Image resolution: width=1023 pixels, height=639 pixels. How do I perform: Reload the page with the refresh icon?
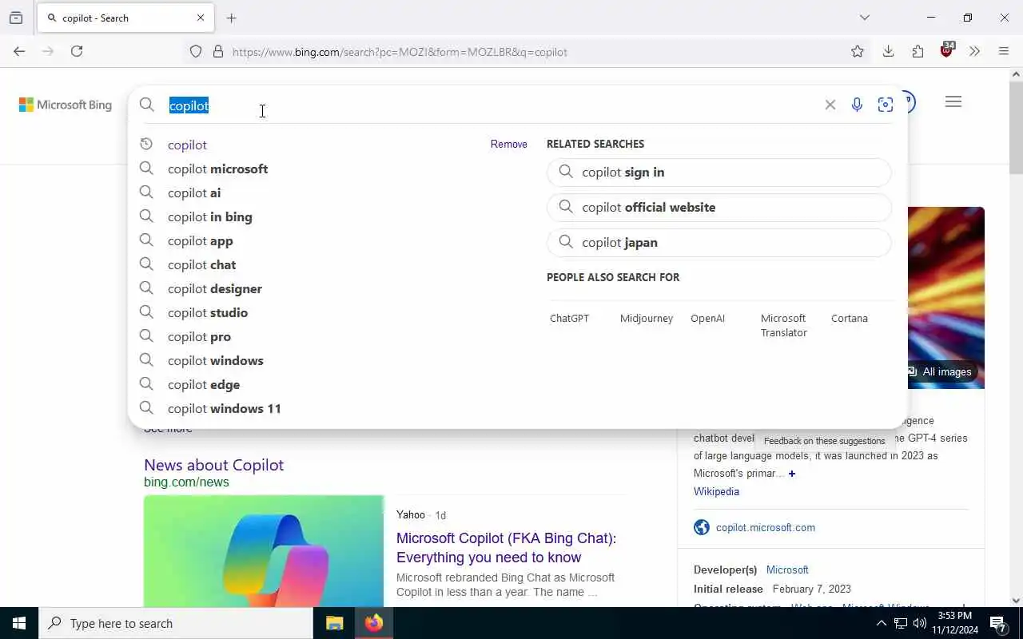[x=77, y=51]
